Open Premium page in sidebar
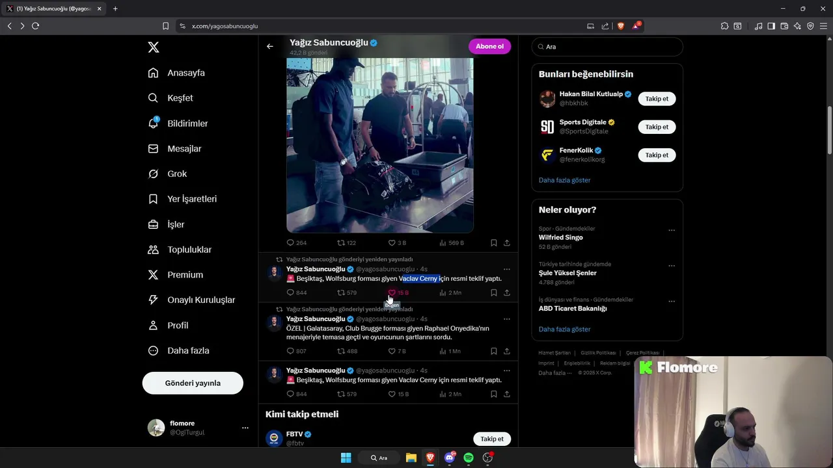Screen dimensions: 833x468 176,275
